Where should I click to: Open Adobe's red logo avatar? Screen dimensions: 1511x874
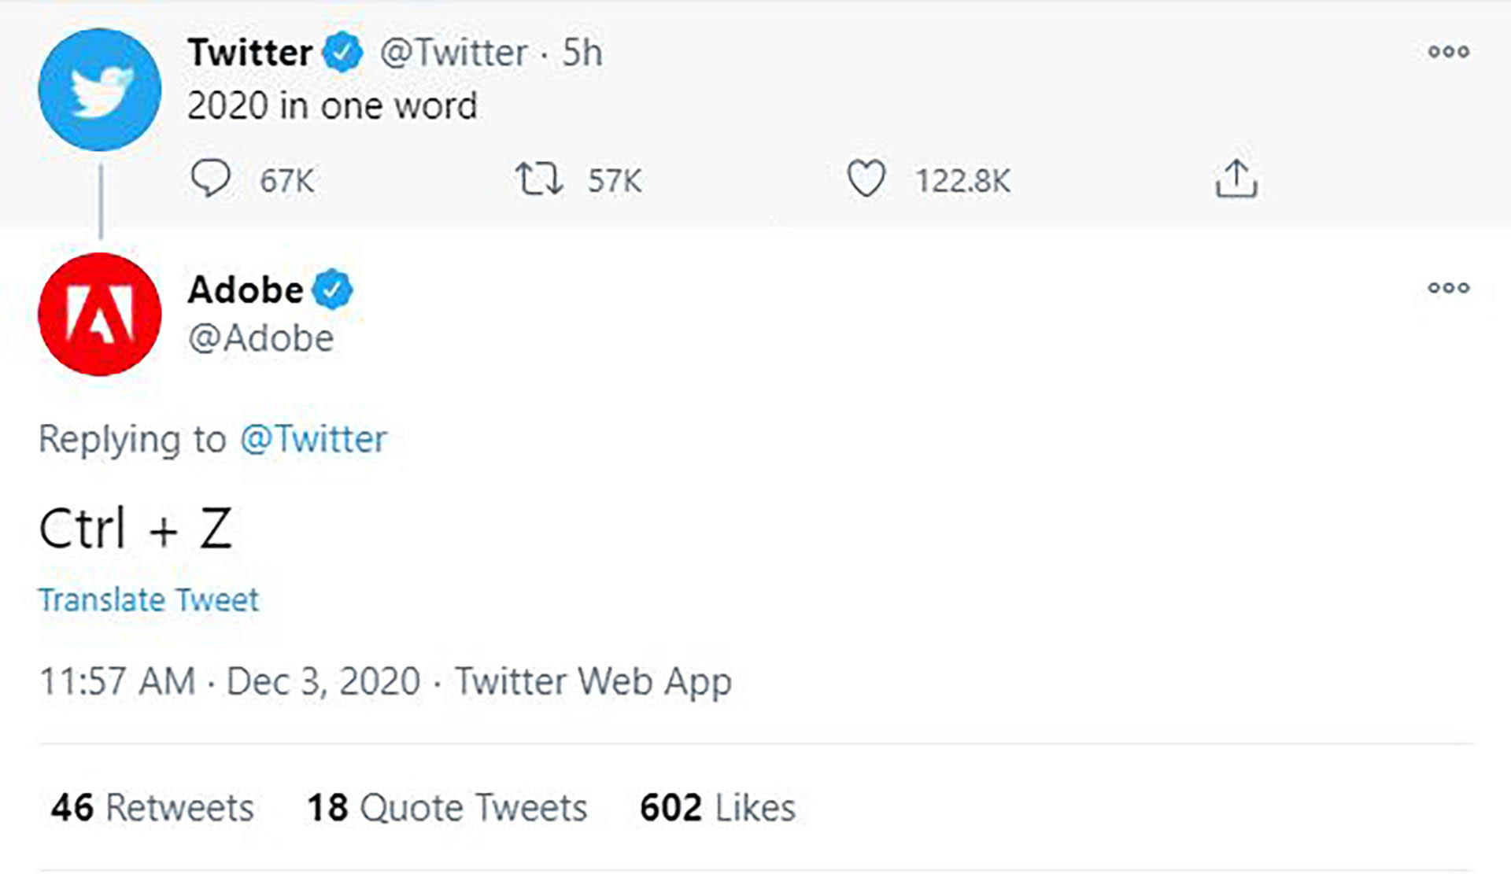pyautogui.click(x=100, y=314)
